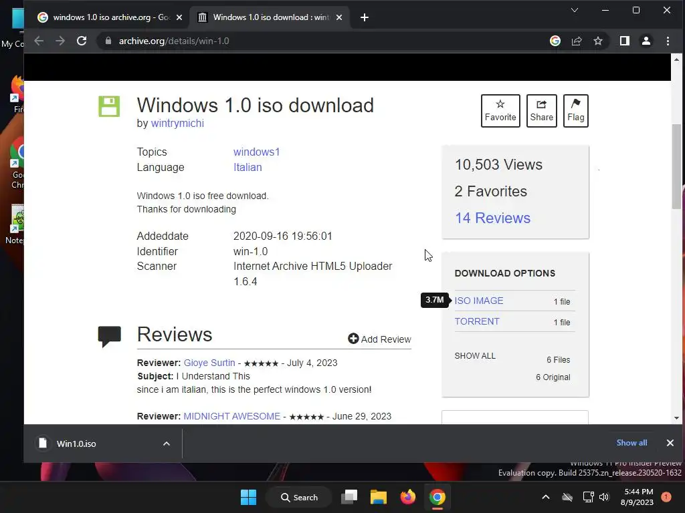Screen dimensions: 685x513
Task: Click the site lock icon in address bar
Action: [108, 41]
